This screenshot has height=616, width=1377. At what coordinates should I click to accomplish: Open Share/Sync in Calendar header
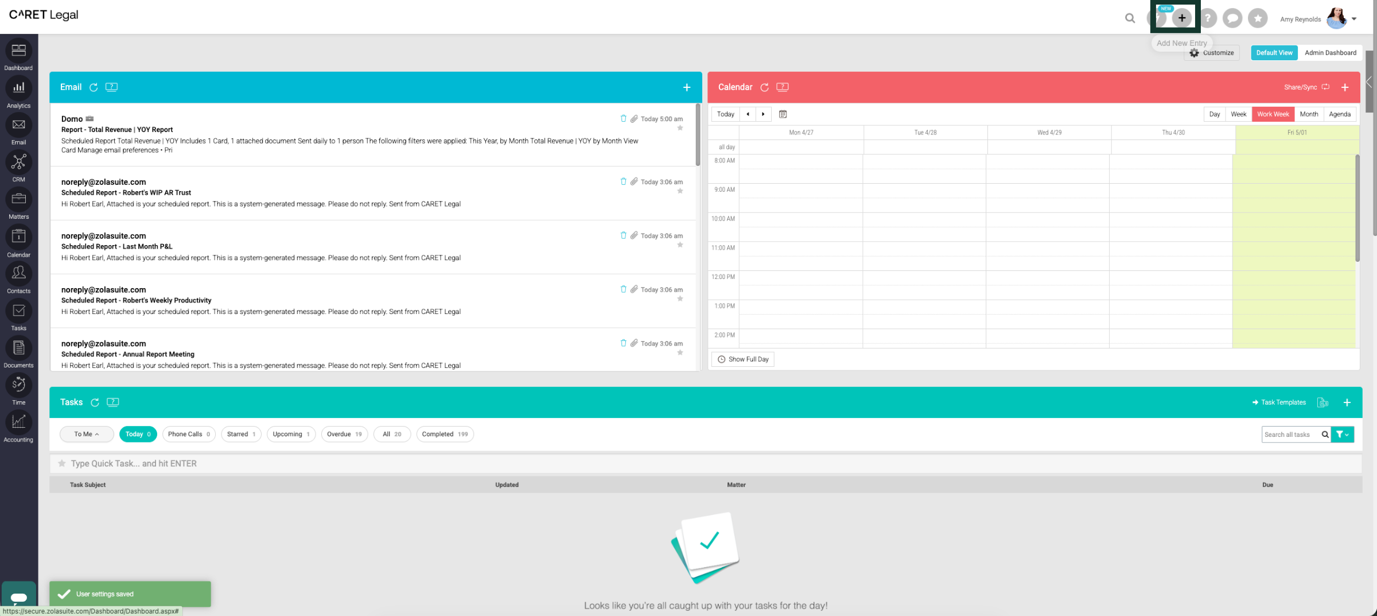(1306, 87)
